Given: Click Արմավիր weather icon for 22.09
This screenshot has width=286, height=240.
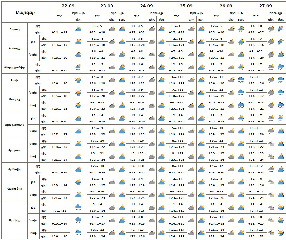Looking at the screenshot, I should pyautogui.click(x=78, y=169).
